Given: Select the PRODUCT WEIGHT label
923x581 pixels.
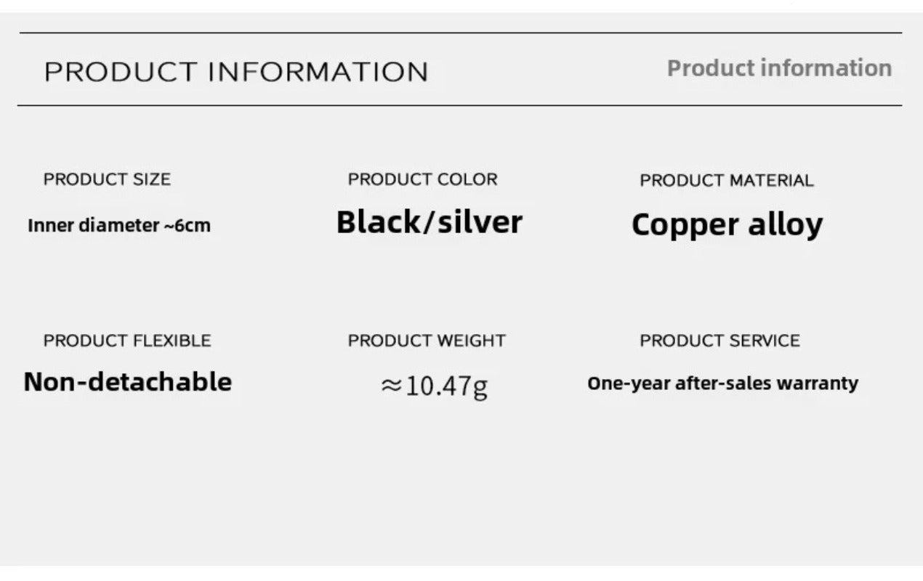Looking at the screenshot, I should [427, 341].
